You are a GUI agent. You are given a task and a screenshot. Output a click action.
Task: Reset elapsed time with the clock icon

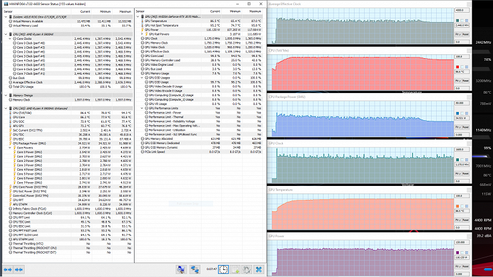(224, 269)
